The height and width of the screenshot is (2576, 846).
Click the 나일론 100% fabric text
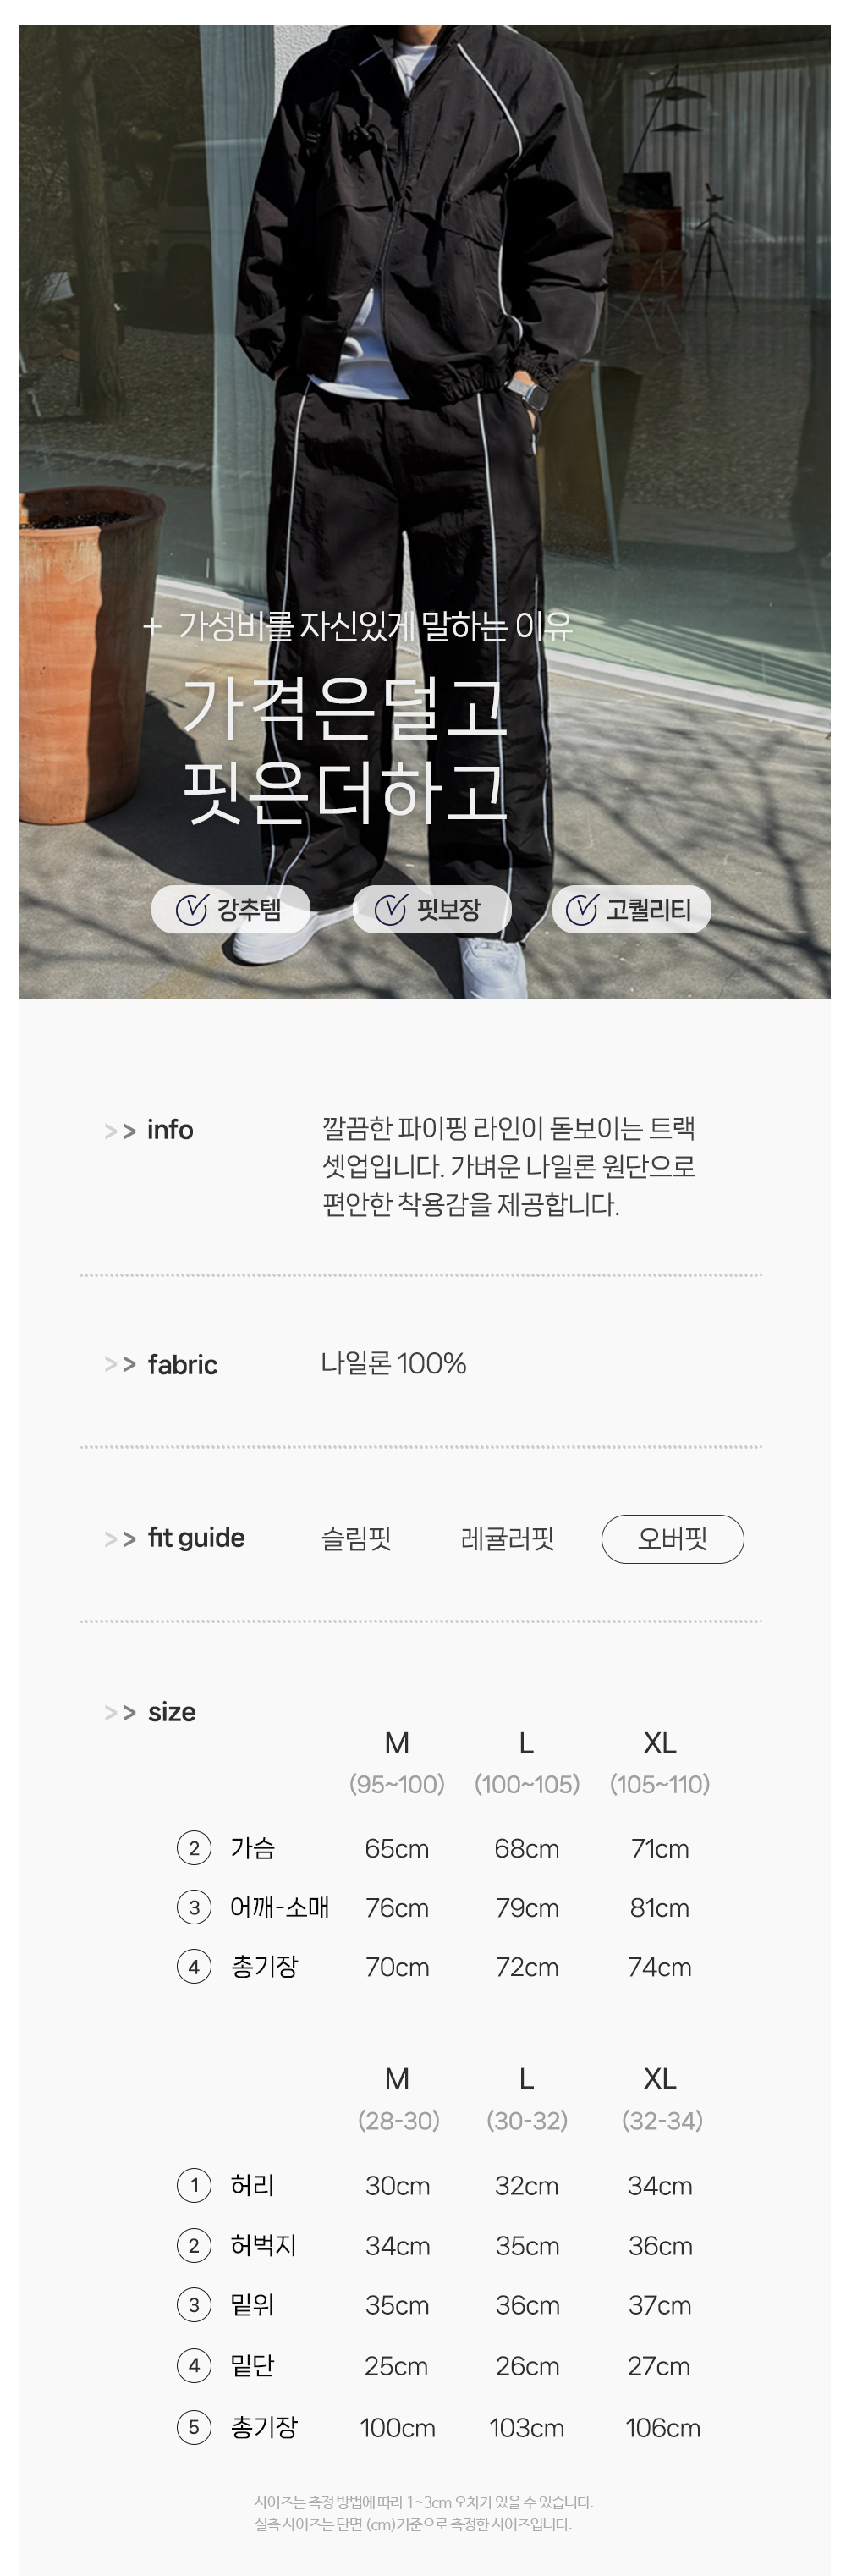tap(394, 1364)
